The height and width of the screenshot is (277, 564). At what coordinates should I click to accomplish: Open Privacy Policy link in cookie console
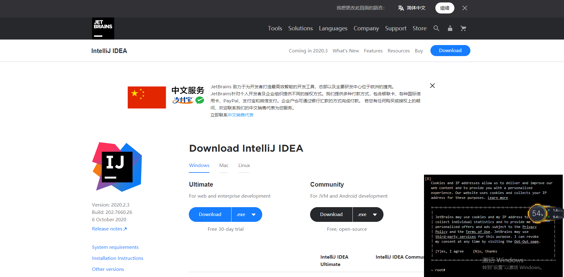click(x=530, y=227)
